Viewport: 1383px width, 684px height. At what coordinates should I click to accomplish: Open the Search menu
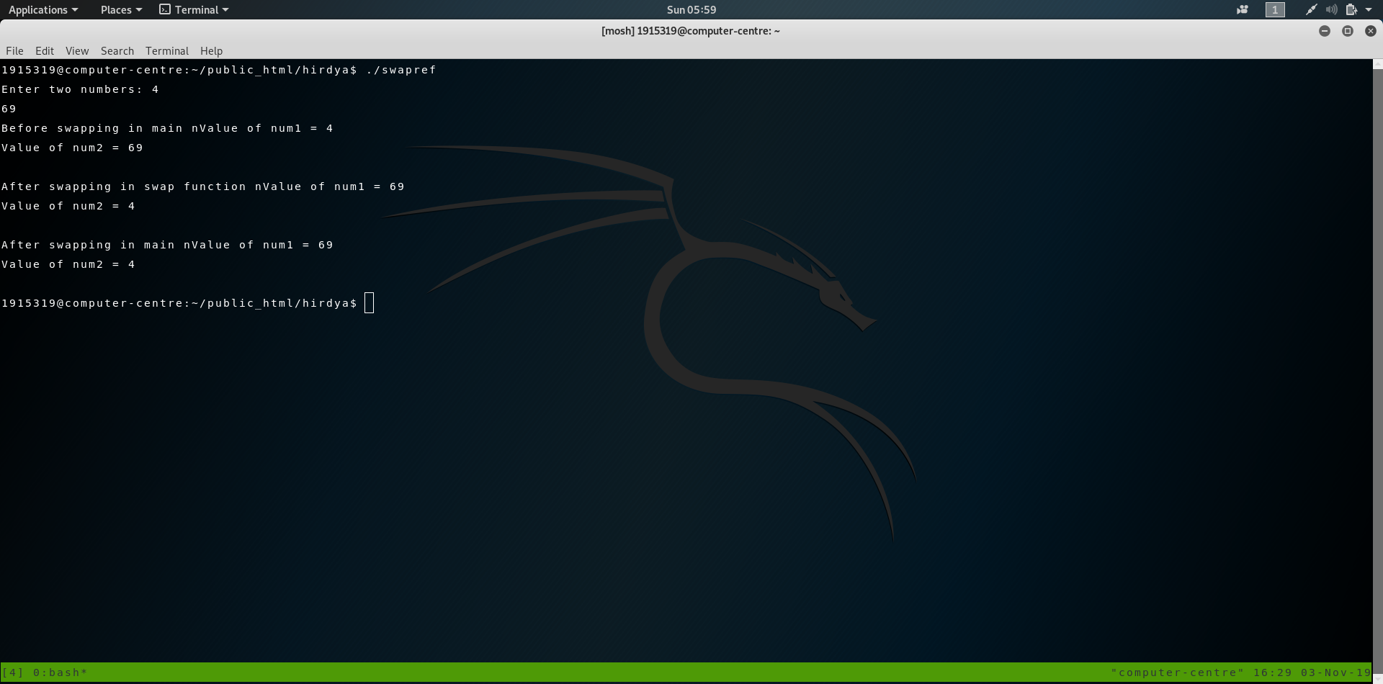[x=117, y=50]
